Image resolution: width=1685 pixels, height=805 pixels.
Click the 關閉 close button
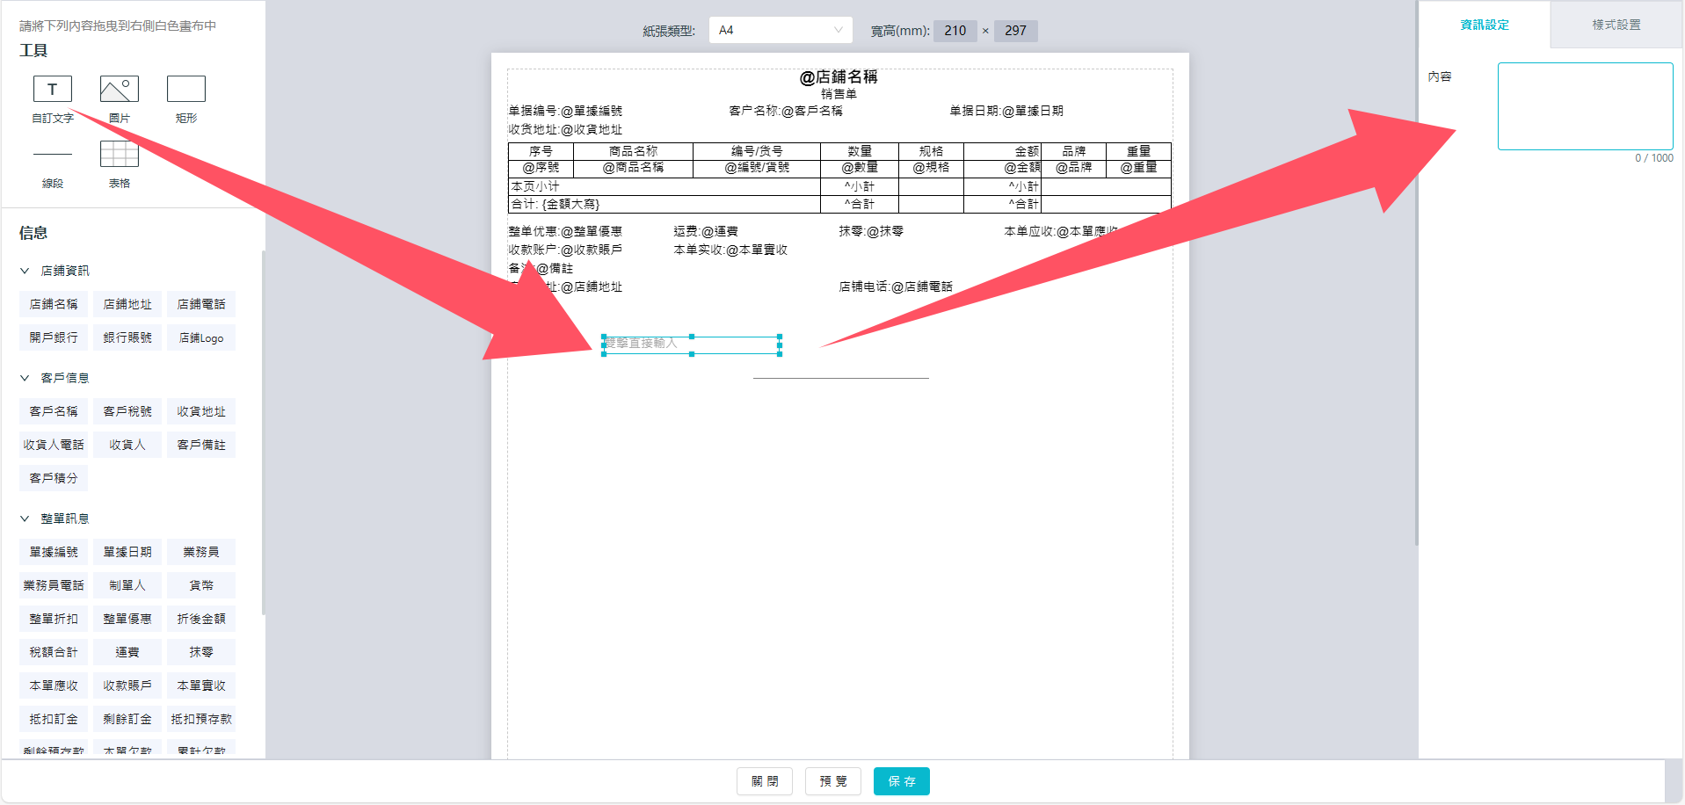(x=764, y=780)
